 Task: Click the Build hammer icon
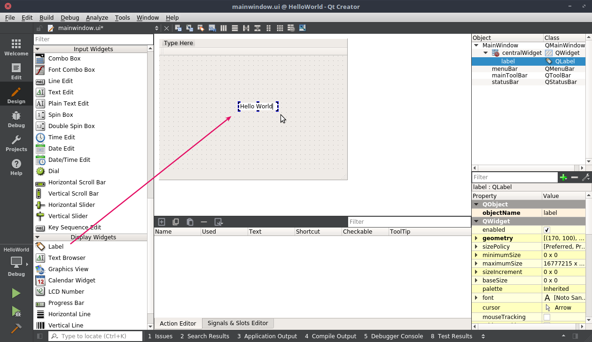click(x=16, y=328)
